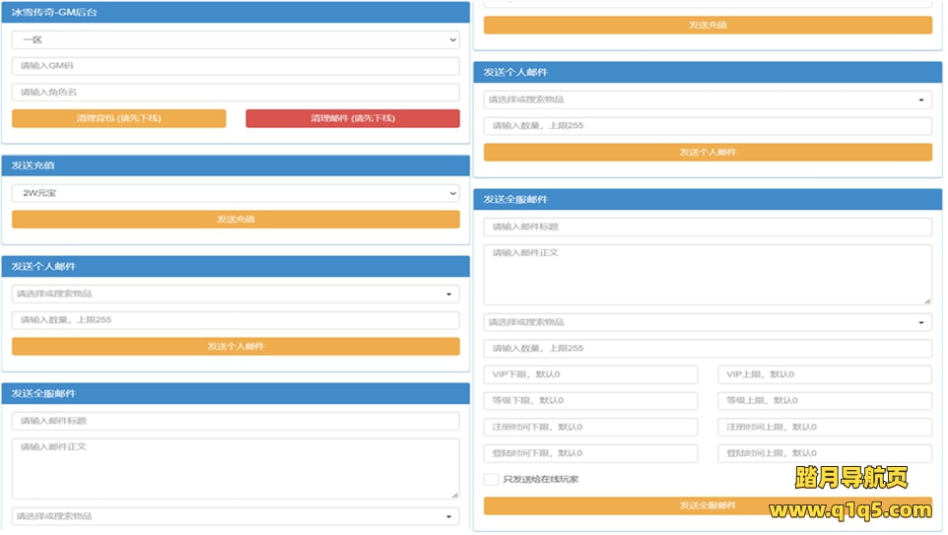Image resolution: width=948 pixels, height=535 pixels.
Task: Click 发送充值 button below the 2W元宝 dropdown
Action: pyautogui.click(x=236, y=220)
